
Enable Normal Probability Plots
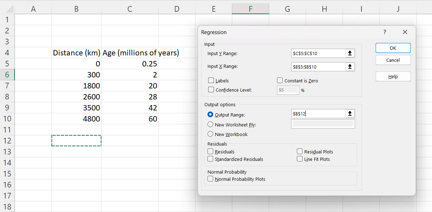pyautogui.click(x=211, y=179)
